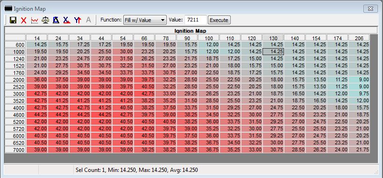383x178 pixels.
Task: Click the 15.75 cell in row 600, column 24
Action: 58,45
